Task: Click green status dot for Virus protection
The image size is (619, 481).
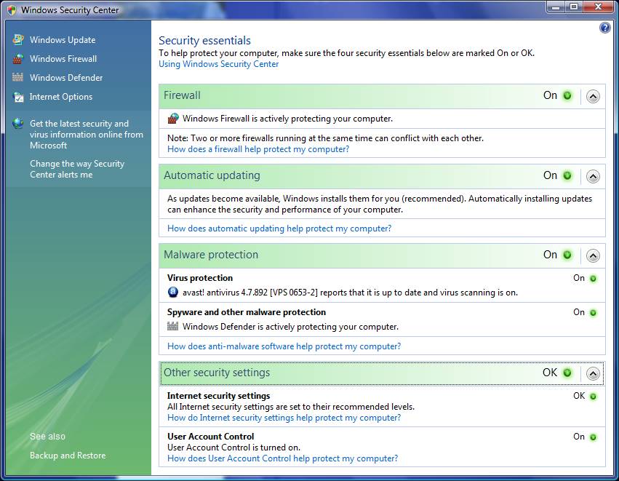Action: 593,279
